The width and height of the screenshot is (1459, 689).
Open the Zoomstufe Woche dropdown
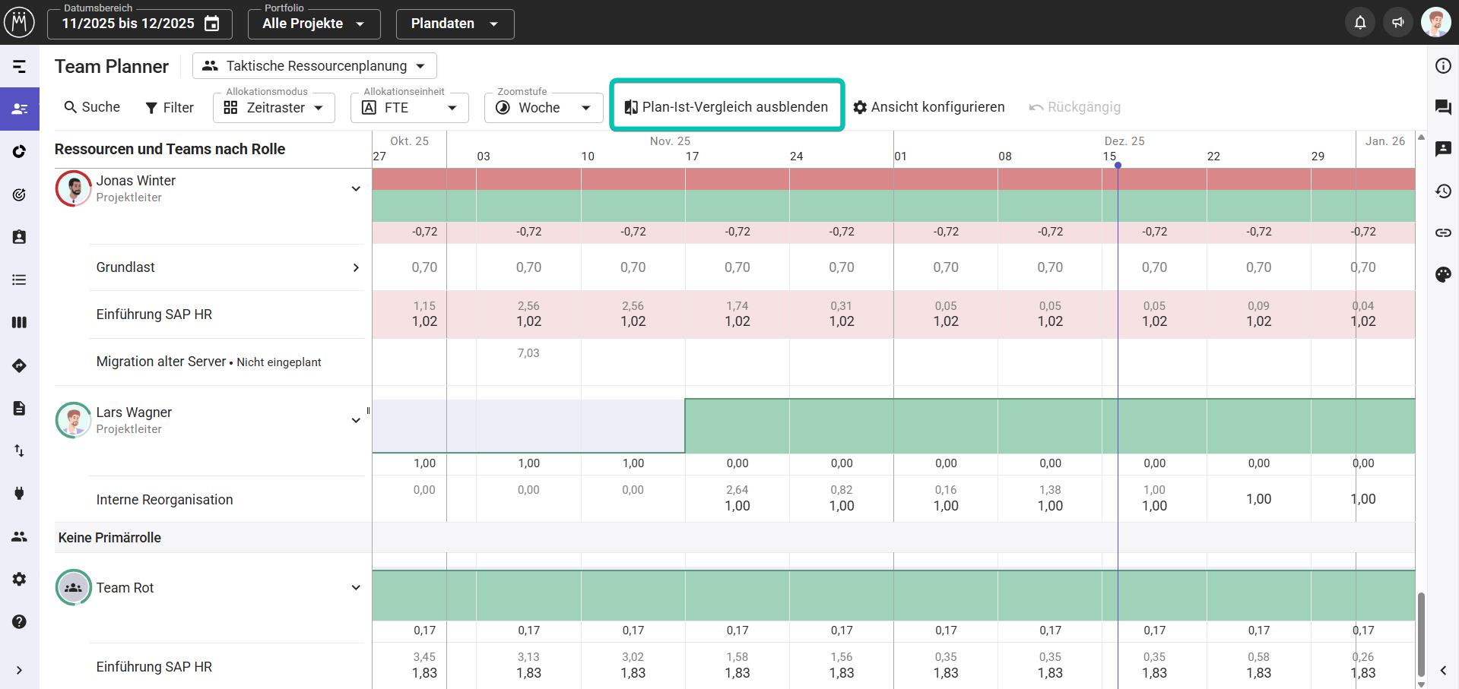point(543,108)
